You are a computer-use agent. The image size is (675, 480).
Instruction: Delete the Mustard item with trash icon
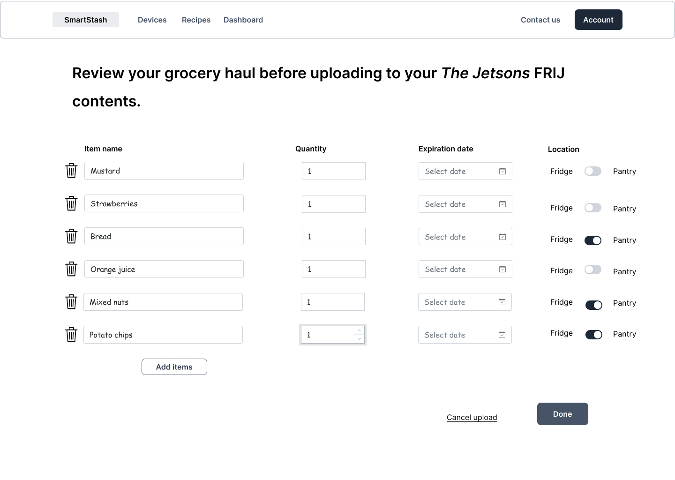click(71, 171)
